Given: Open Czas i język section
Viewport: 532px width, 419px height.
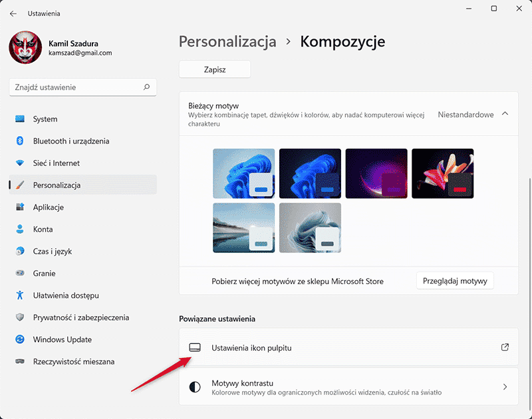Looking at the screenshot, I should pos(82,251).
